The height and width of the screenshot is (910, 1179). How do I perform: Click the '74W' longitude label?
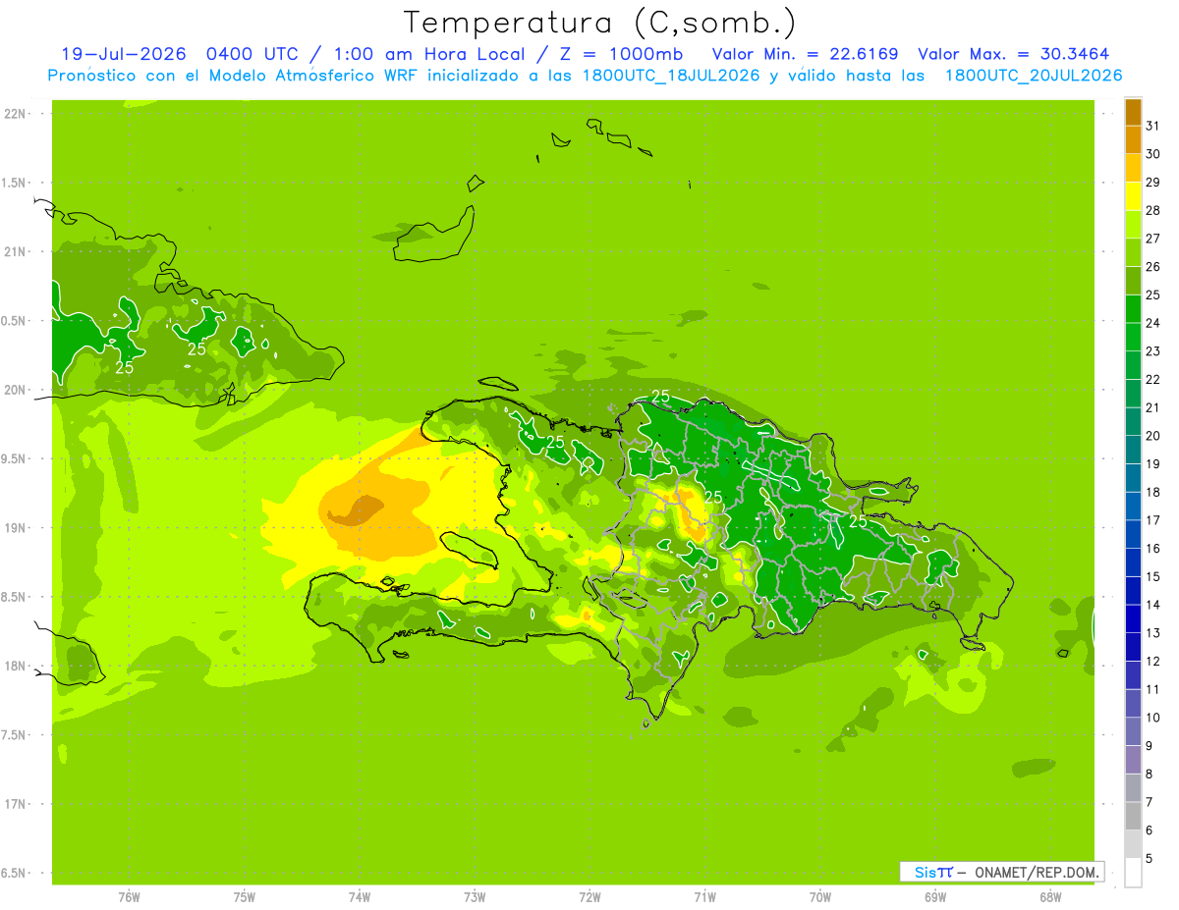point(360,897)
